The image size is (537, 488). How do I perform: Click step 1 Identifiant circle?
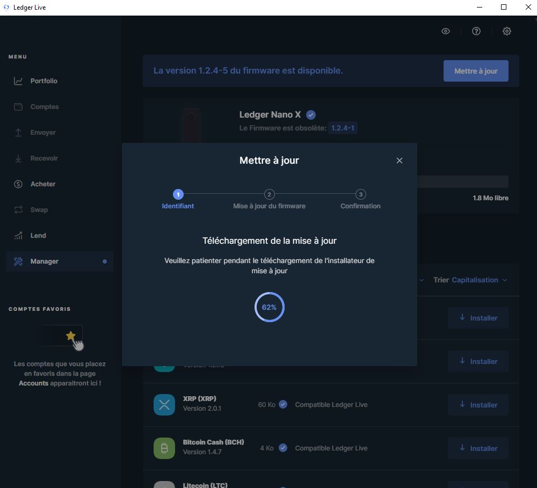[x=178, y=194]
